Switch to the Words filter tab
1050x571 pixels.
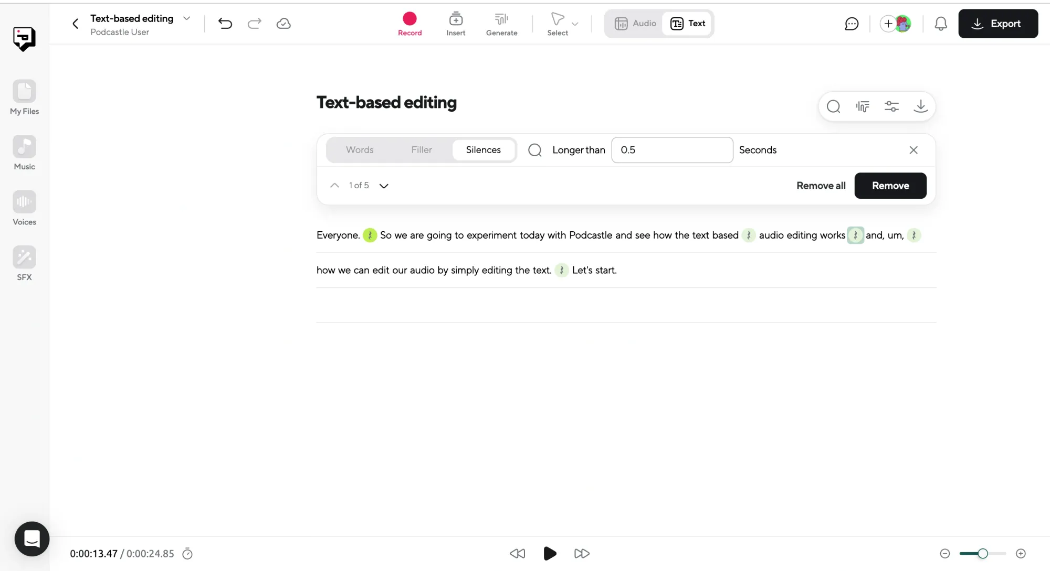(360, 150)
